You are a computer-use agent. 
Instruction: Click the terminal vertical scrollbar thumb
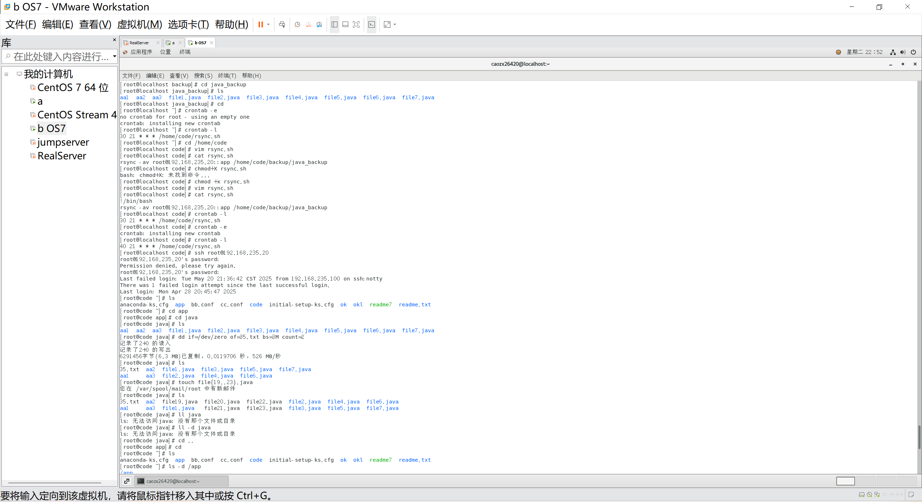click(x=919, y=437)
